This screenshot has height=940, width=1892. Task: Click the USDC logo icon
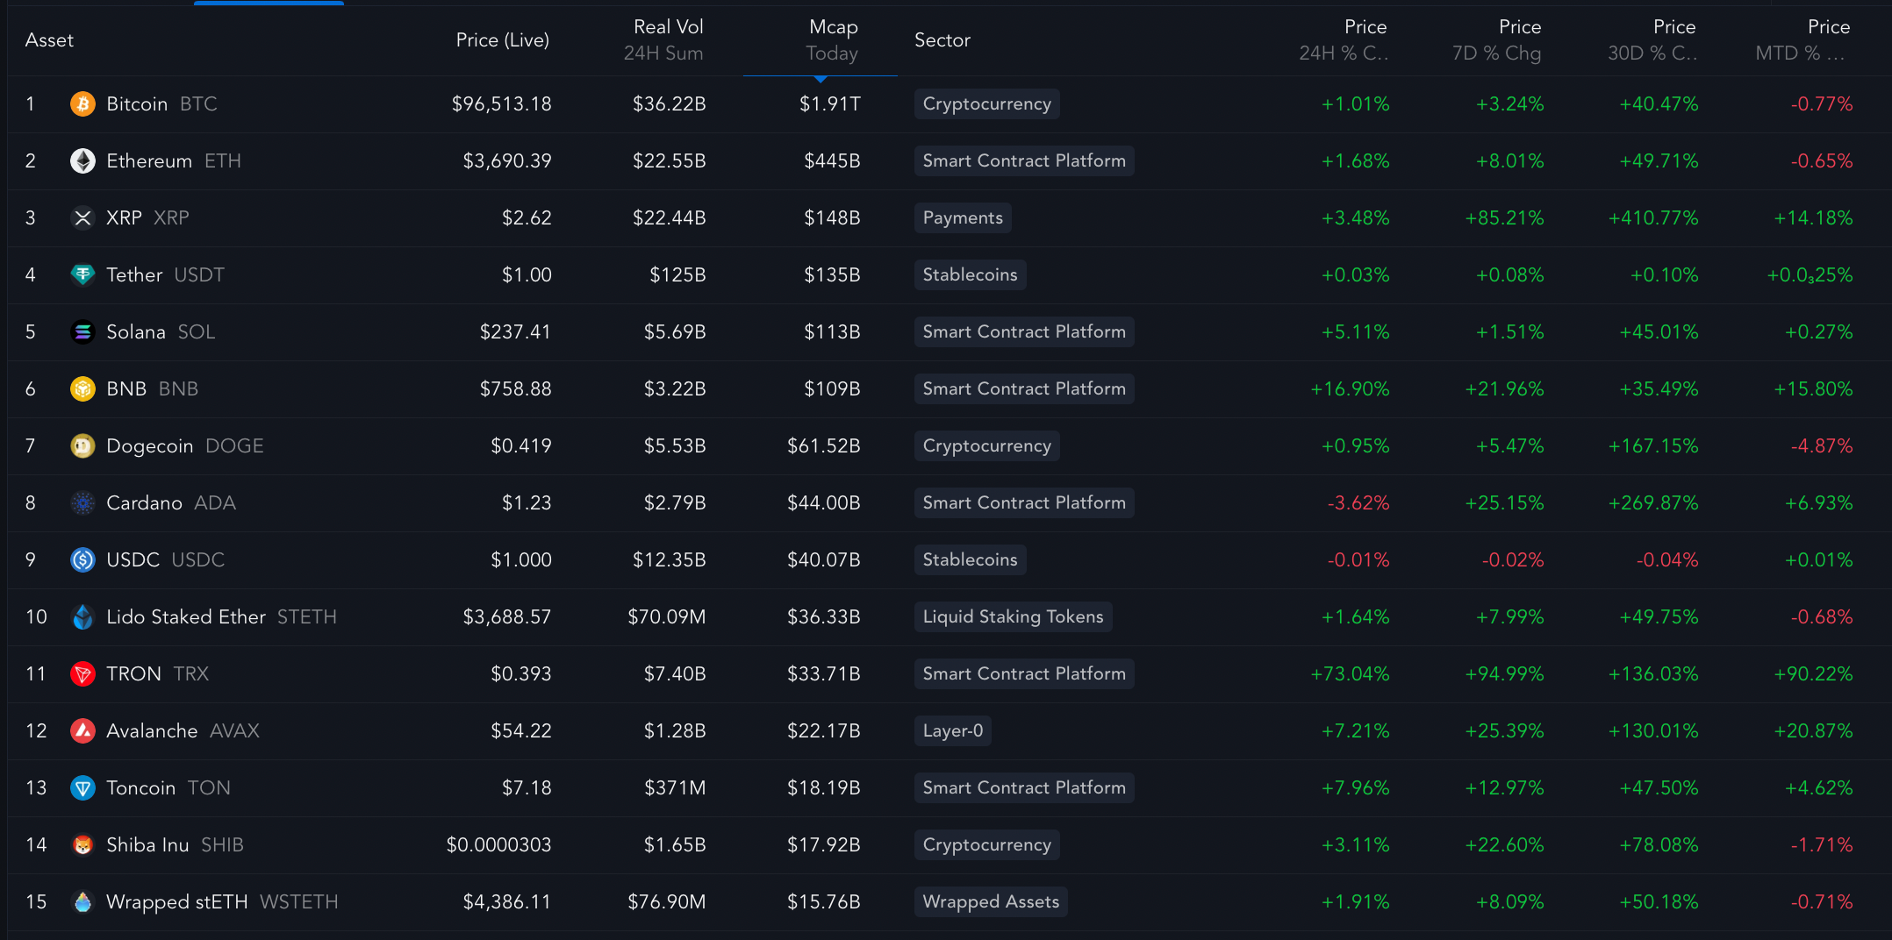[82, 560]
